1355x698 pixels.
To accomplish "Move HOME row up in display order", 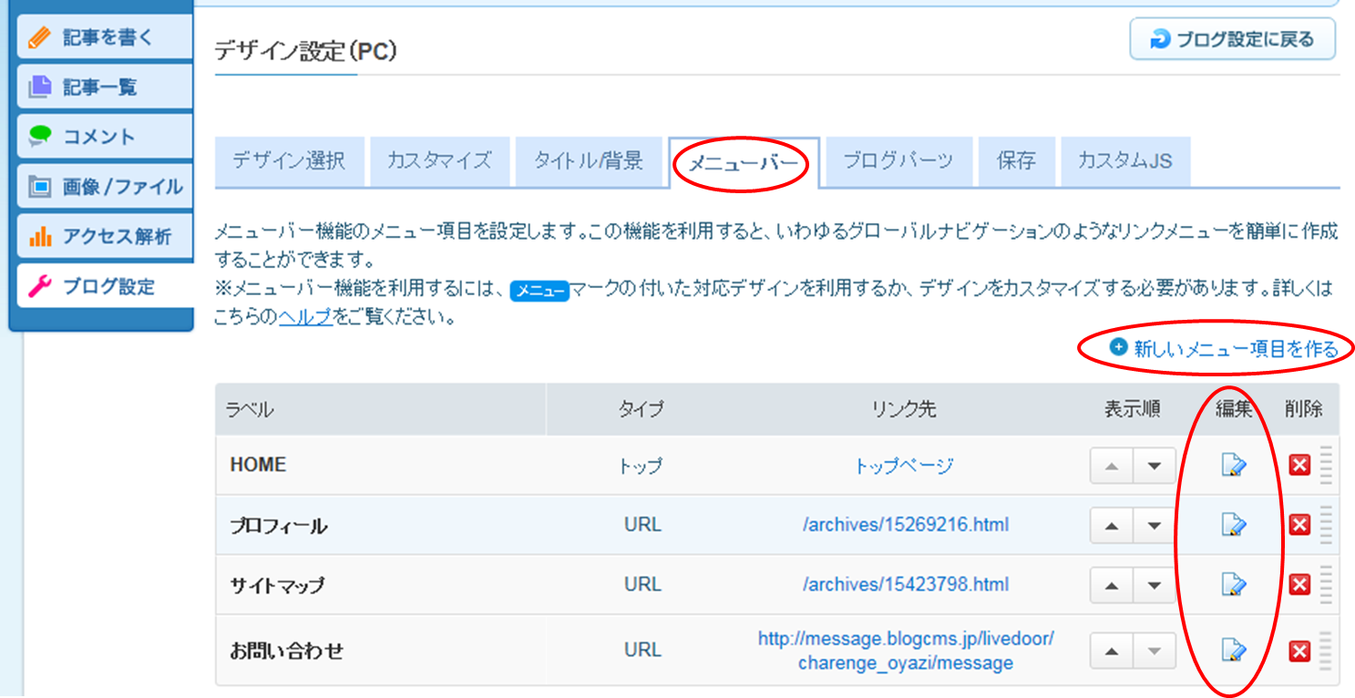I will click(x=1112, y=466).
